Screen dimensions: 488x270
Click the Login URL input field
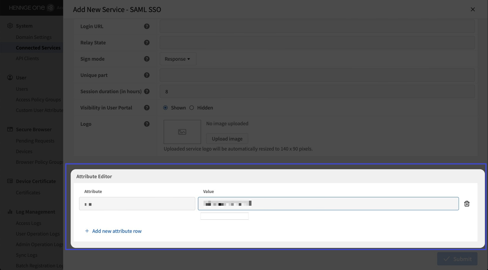317,27
